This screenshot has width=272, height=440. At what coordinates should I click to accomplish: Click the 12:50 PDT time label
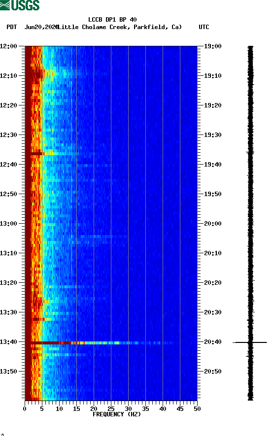pos(8,194)
